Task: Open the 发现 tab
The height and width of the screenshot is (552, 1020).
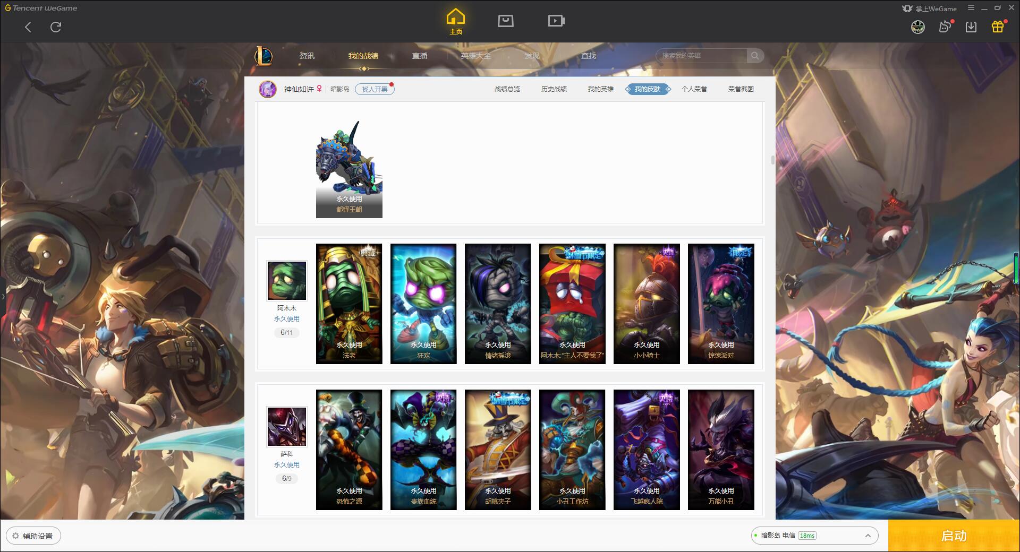Action: [x=532, y=56]
